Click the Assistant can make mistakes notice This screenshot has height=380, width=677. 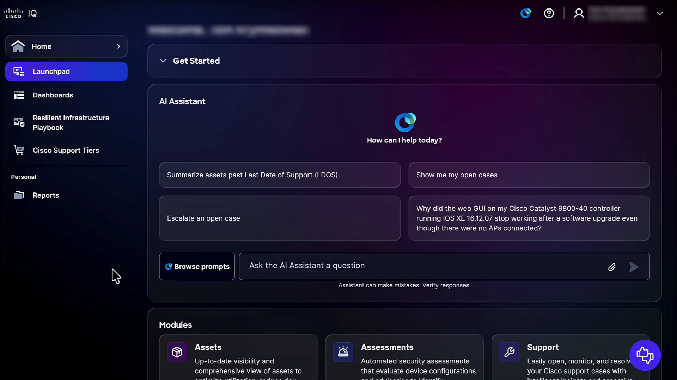click(x=404, y=285)
